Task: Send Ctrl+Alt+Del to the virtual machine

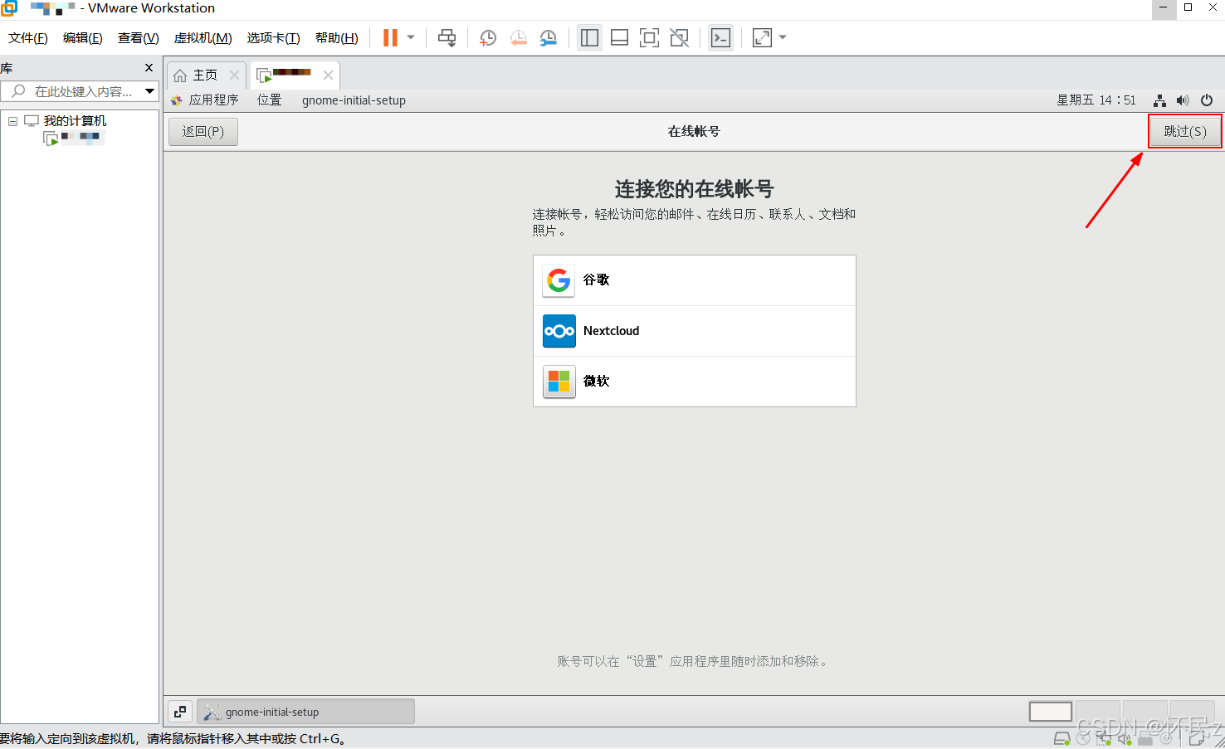Action: point(447,37)
